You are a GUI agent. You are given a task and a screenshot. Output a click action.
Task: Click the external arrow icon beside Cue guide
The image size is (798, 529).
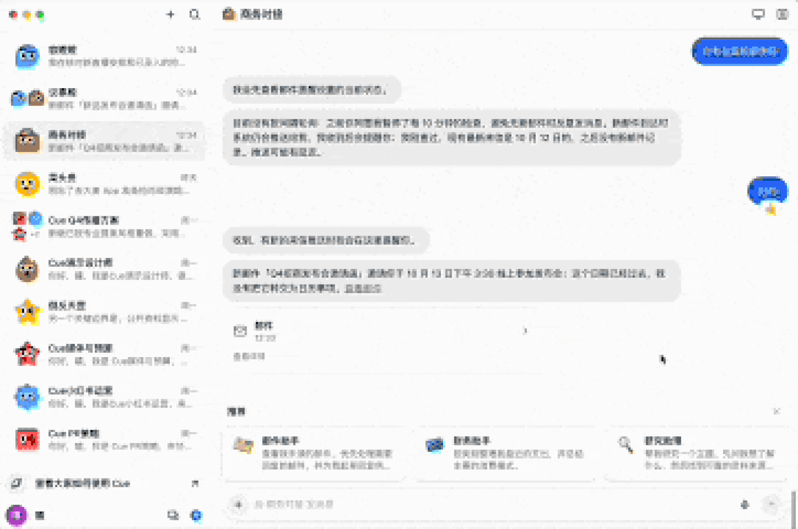[x=195, y=484]
